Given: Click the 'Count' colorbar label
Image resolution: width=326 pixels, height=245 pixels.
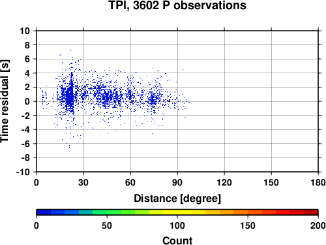Looking at the screenshot, I should (x=177, y=240).
